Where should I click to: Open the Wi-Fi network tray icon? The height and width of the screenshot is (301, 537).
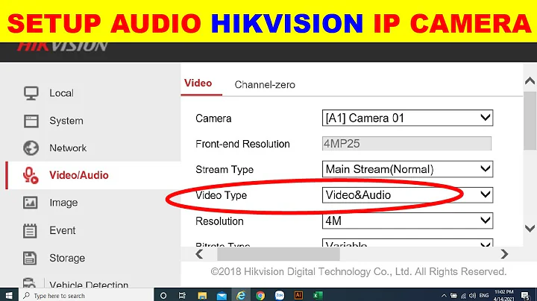point(463,296)
